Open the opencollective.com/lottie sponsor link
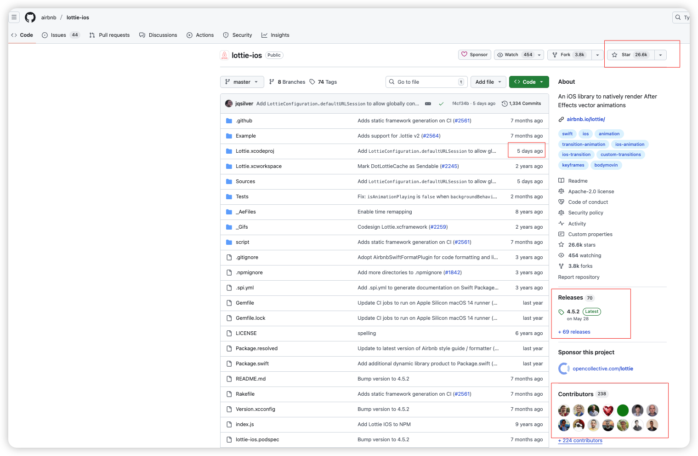This screenshot has height=456, width=698. pos(603,369)
